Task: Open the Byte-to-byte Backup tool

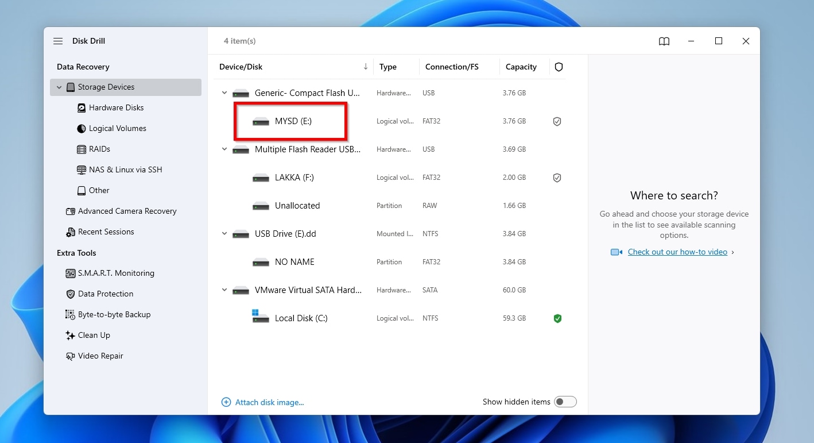Action: pos(114,315)
